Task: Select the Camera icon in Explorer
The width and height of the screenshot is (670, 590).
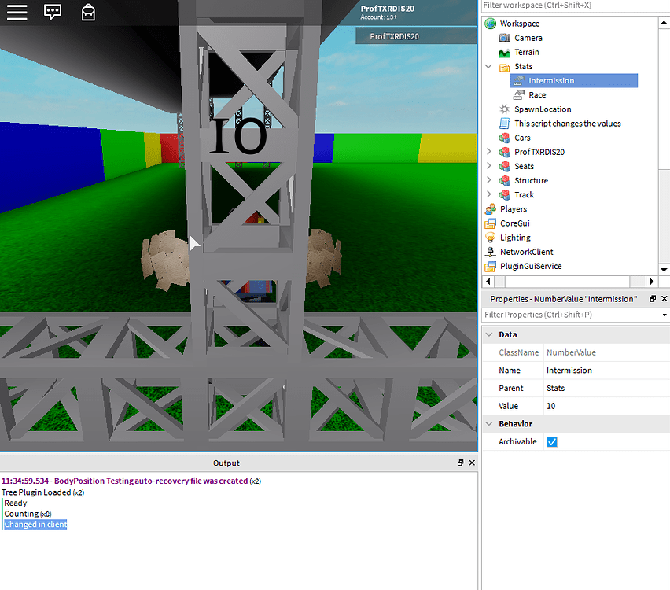Action: [x=503, y=38]
